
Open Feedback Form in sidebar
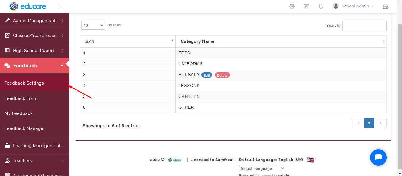click(x=34, y=98)
